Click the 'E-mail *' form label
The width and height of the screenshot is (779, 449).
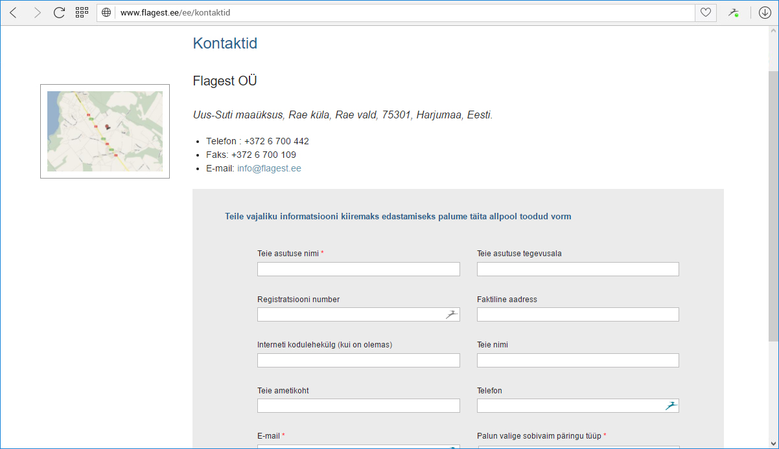(271, 436)
